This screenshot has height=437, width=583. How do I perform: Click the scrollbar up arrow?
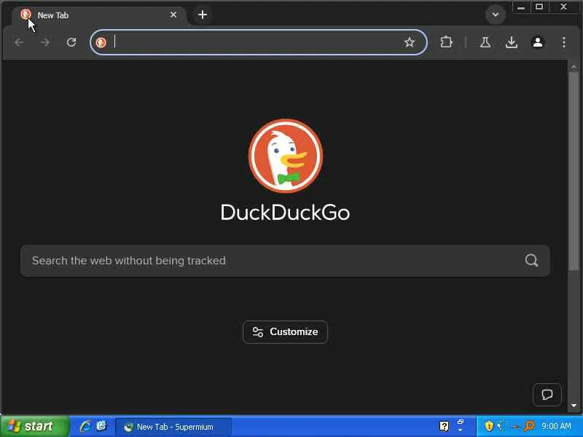pyautogui.click(x=574, y=67)
